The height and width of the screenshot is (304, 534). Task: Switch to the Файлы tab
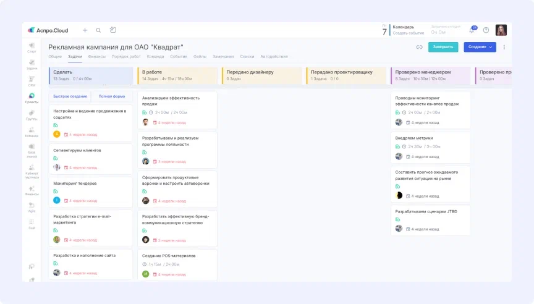click(x=200, y=56)
